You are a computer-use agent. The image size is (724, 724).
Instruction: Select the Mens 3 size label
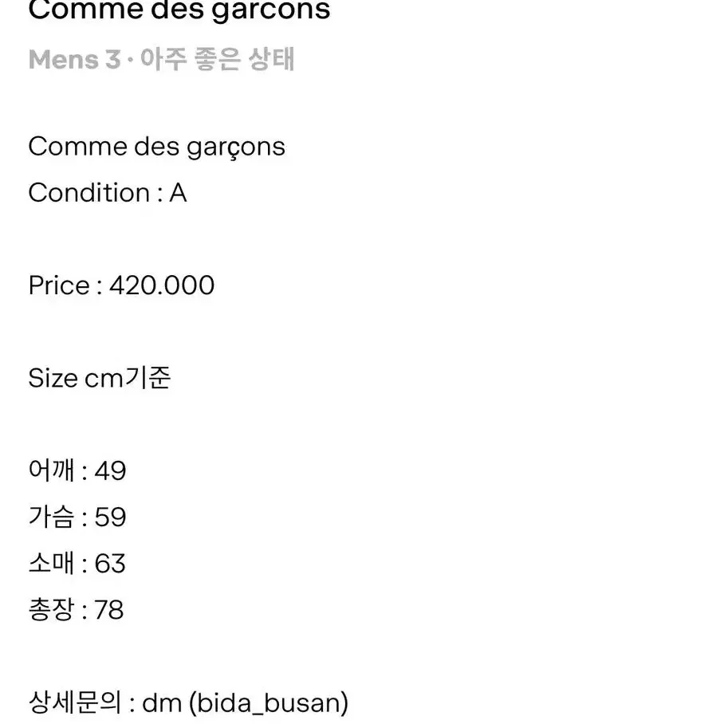pos(74,60)
